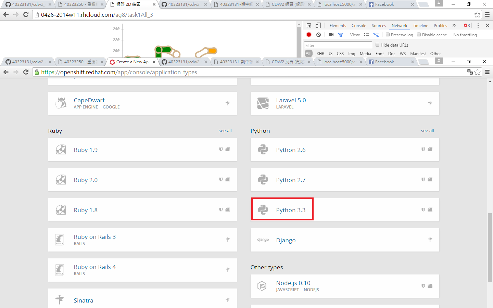The image size is (493, 308).
Task: Stop network recording with the red record button
Action: pos(309,35)
